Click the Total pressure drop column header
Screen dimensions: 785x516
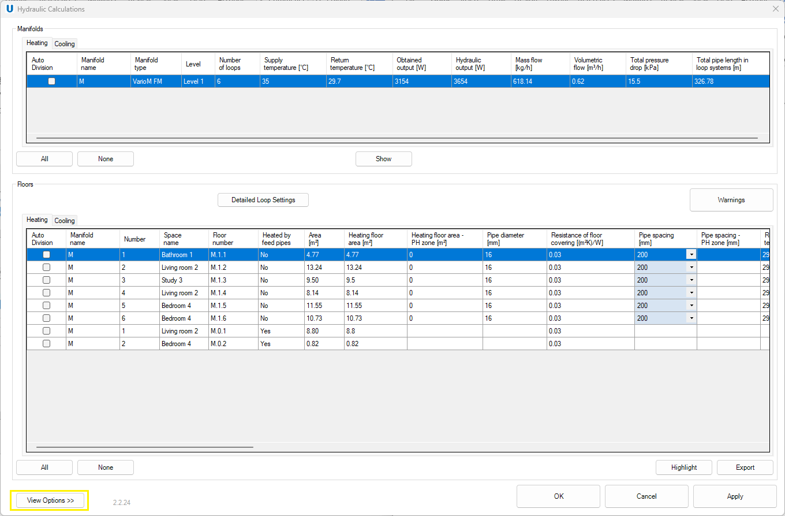(x=660, y=64)
